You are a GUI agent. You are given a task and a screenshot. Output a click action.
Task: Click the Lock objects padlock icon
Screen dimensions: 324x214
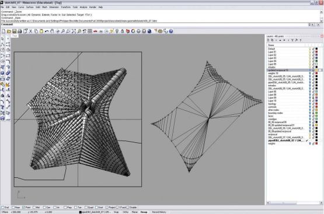[123, 31]
